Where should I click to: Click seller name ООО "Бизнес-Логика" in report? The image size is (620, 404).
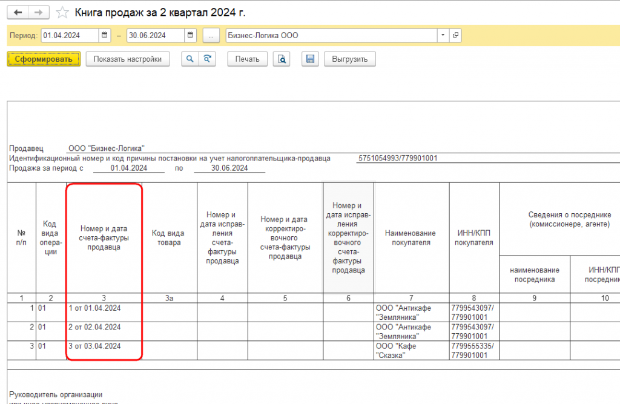[107, 148]
